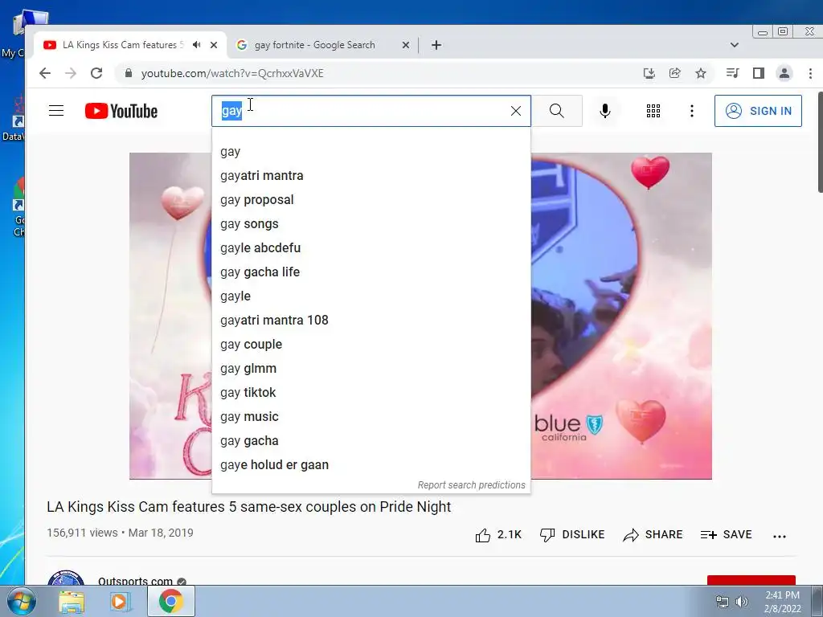This screenshot has height=617, width=823.
Task: Reload the page
Action: click(x=96, y=73)
